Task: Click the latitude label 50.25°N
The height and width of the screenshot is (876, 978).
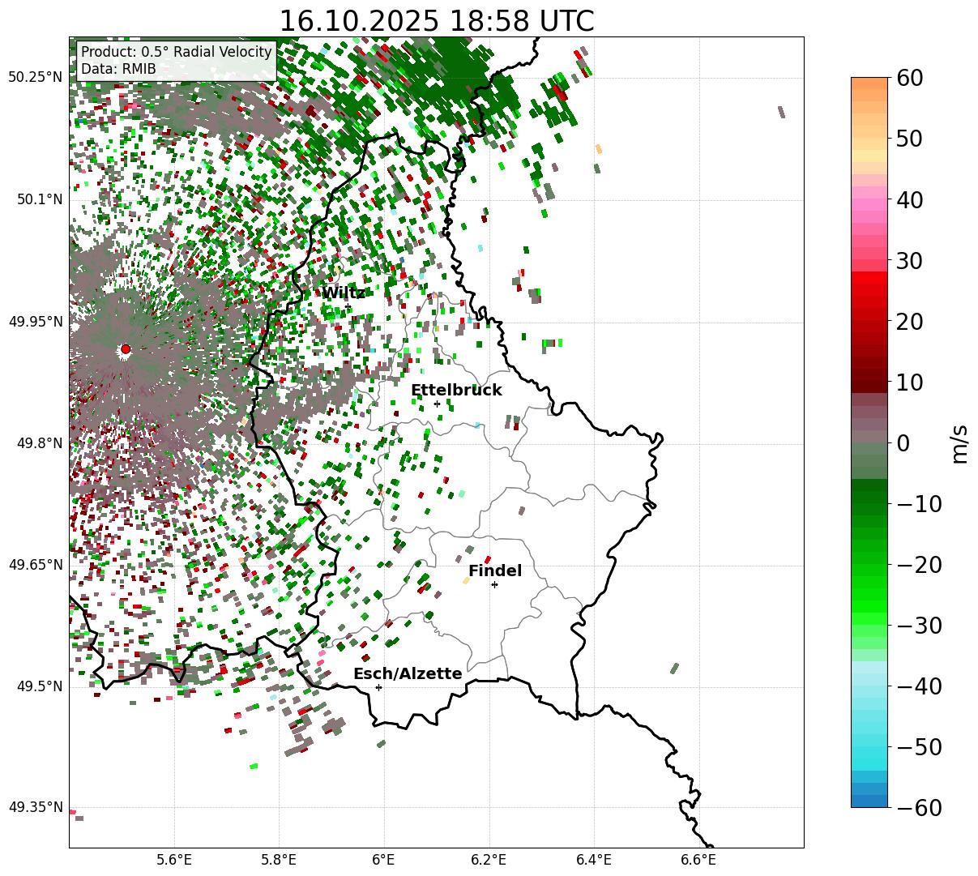Action: [36, 78]
